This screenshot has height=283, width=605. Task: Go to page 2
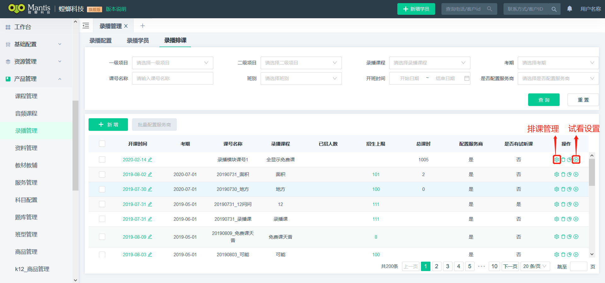tap(436, 266)
